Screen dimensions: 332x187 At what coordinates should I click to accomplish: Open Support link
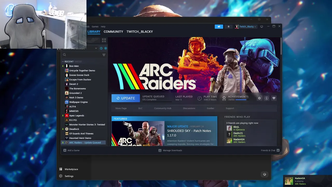(x=230, y=108)
